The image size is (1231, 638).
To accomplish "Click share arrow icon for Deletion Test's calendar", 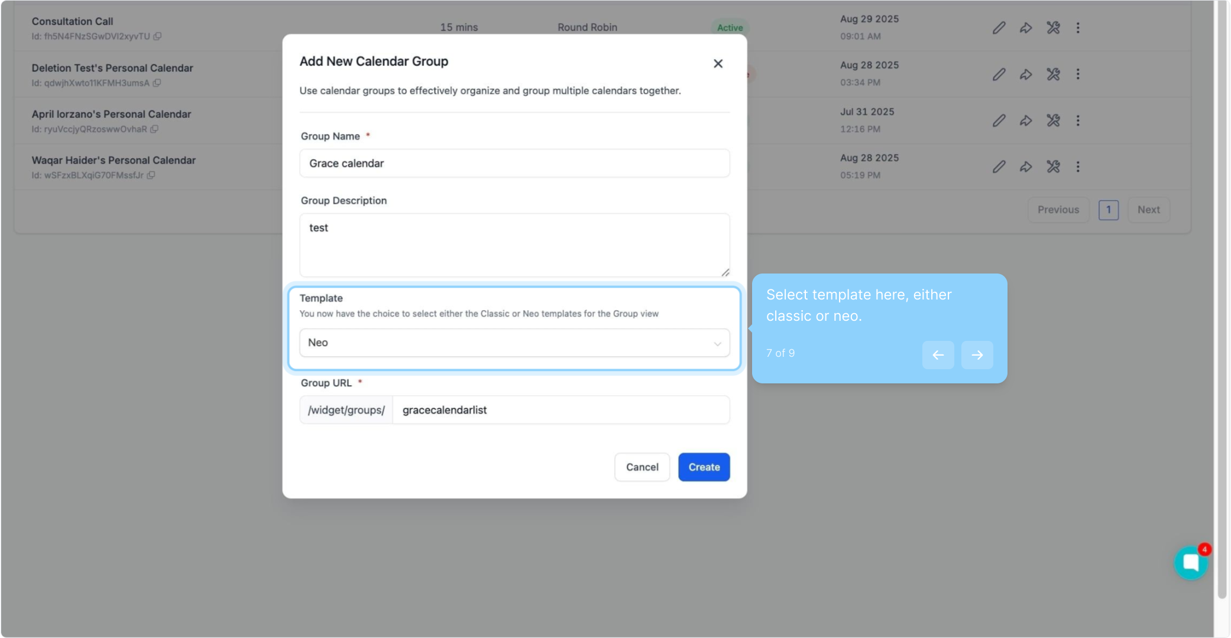I will tap(1026, 74).
